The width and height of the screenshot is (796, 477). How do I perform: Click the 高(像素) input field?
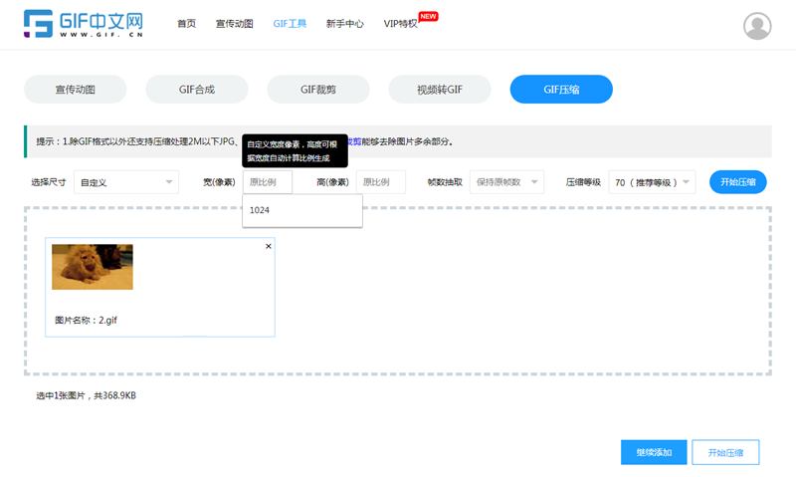coord(381,182)
